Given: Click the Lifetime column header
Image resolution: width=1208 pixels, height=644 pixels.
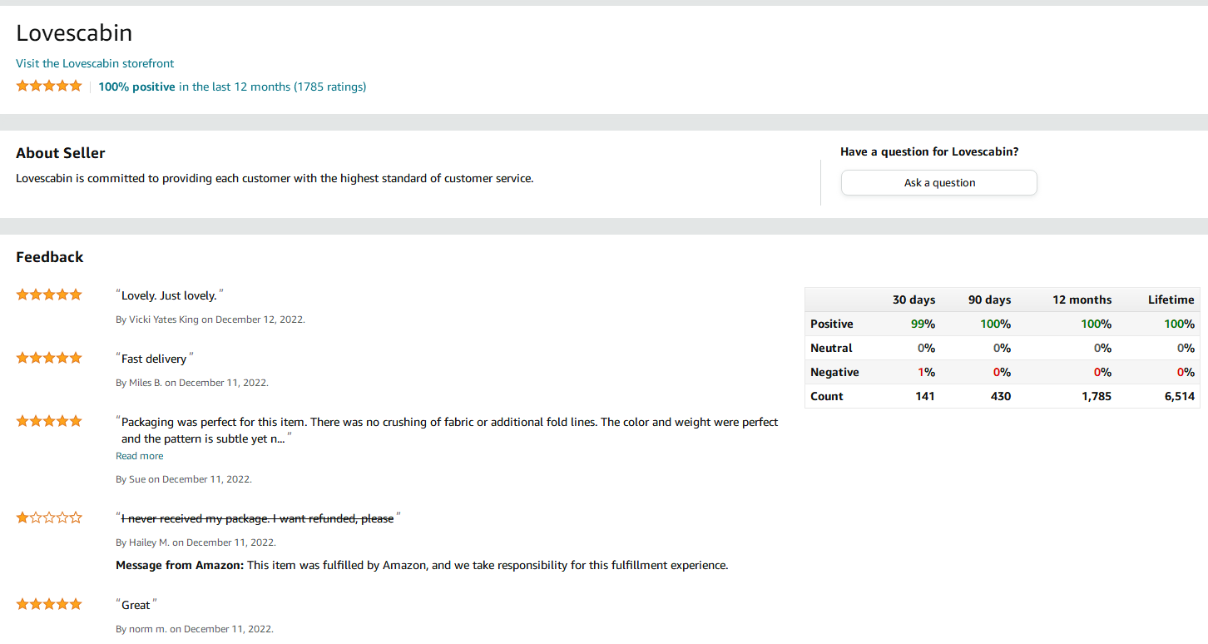Looking at the screenshot, I should pos(1171,300).
